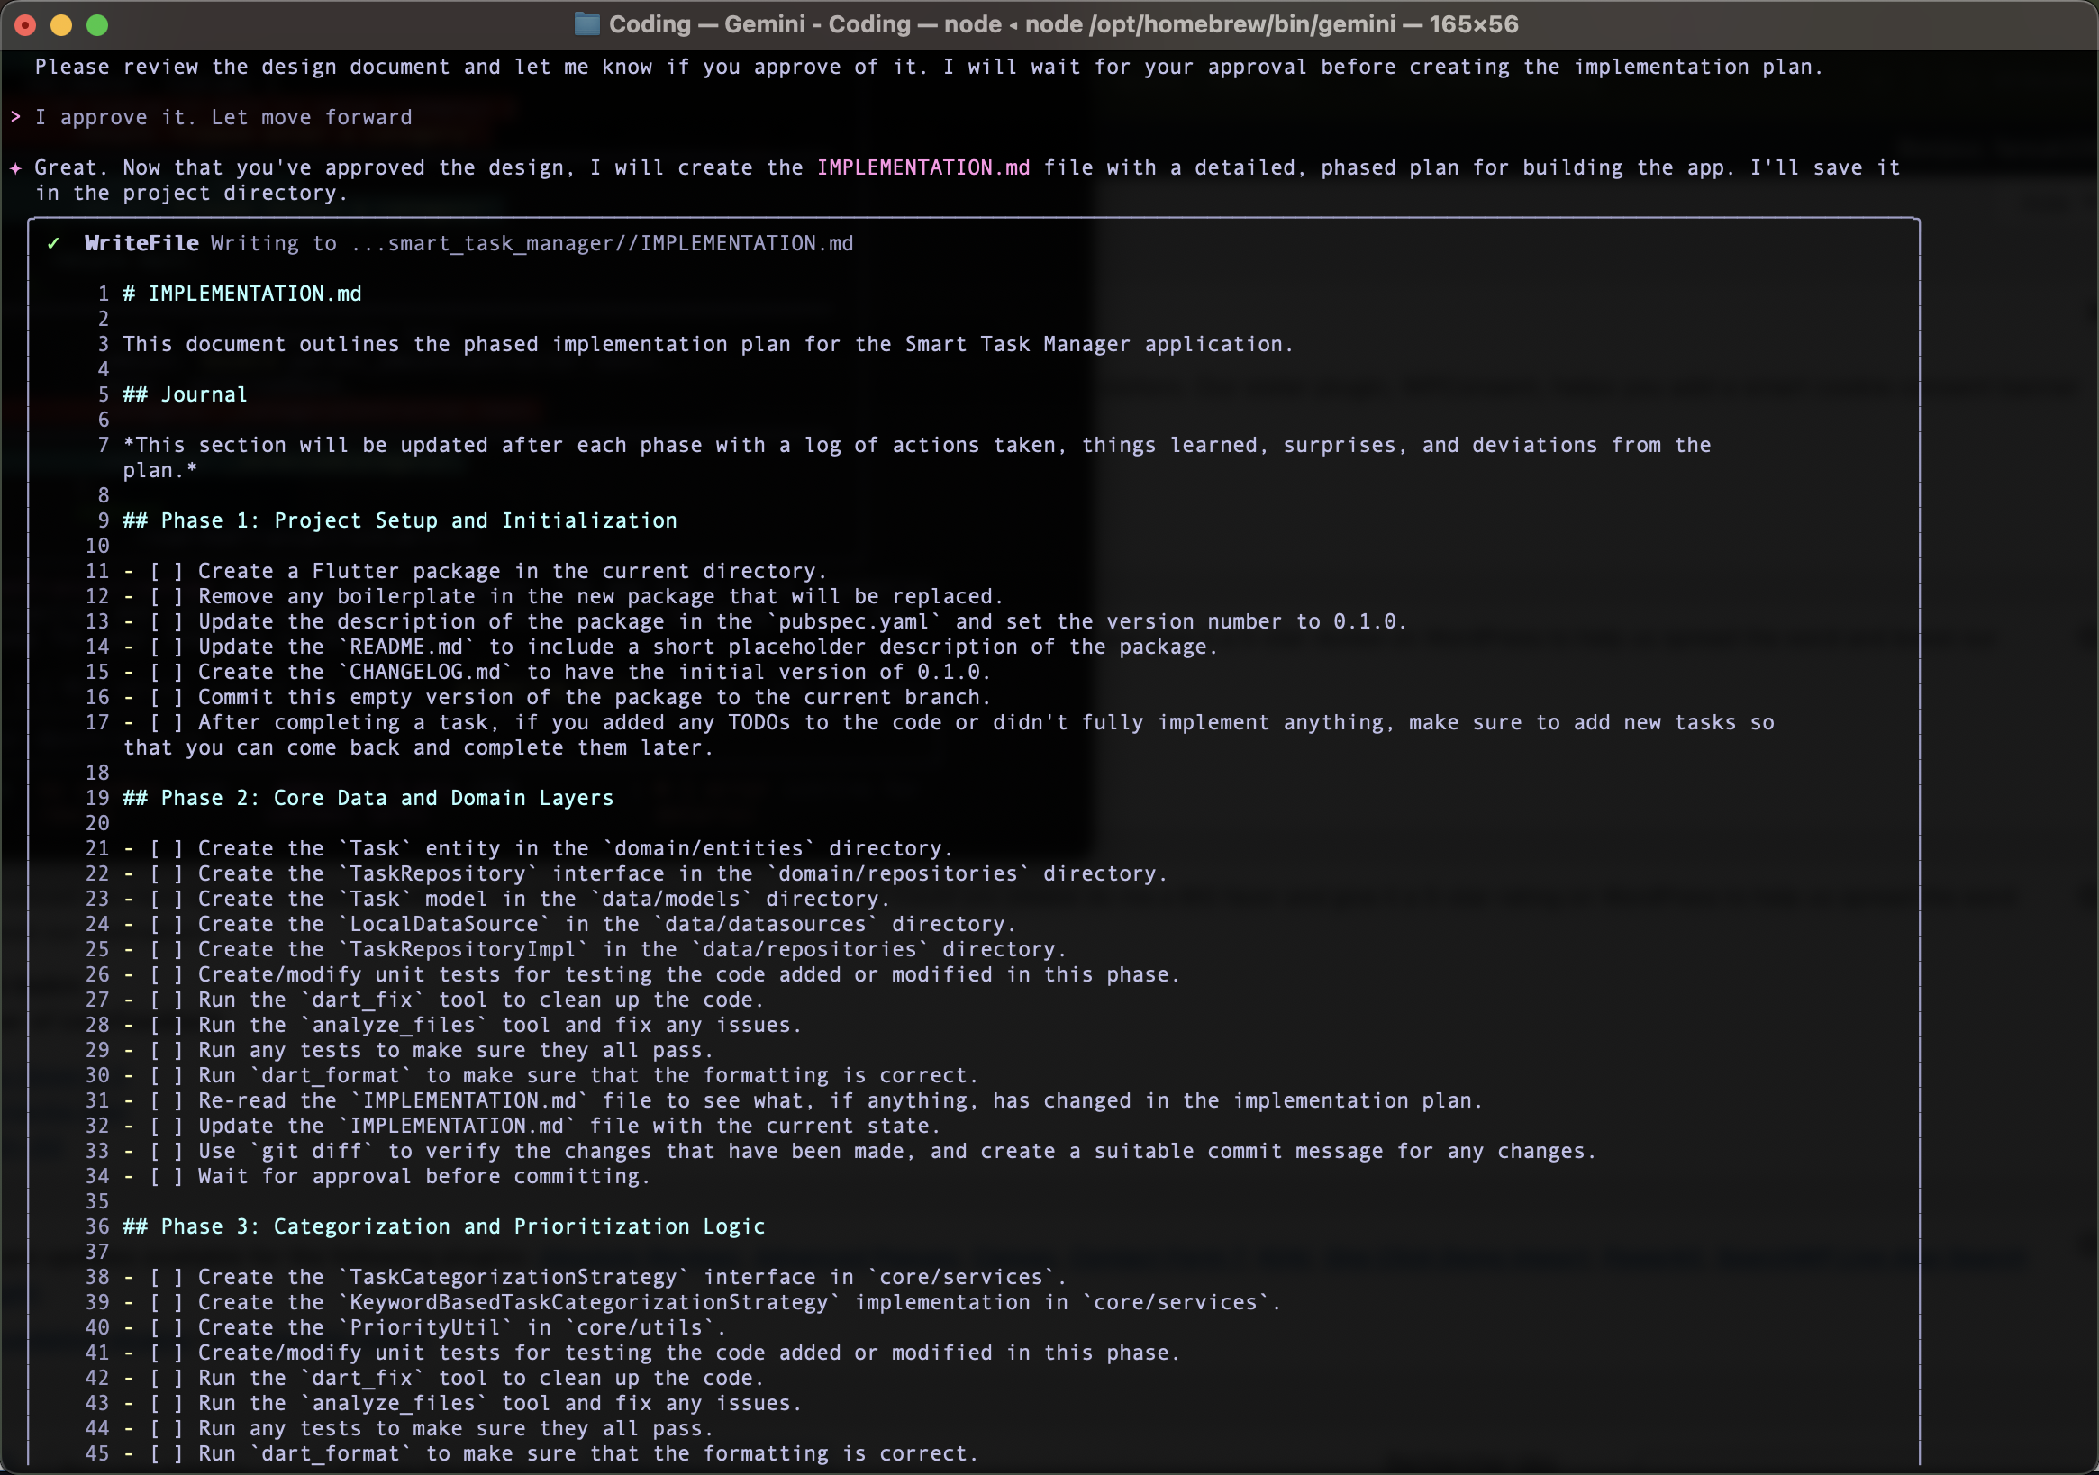The height and width of the screenshot is (1475, 2099).
Task: Check the 'Create the PriorityUtil' task checkbox
Action: pyautogui.click(x=167, y=1327)
